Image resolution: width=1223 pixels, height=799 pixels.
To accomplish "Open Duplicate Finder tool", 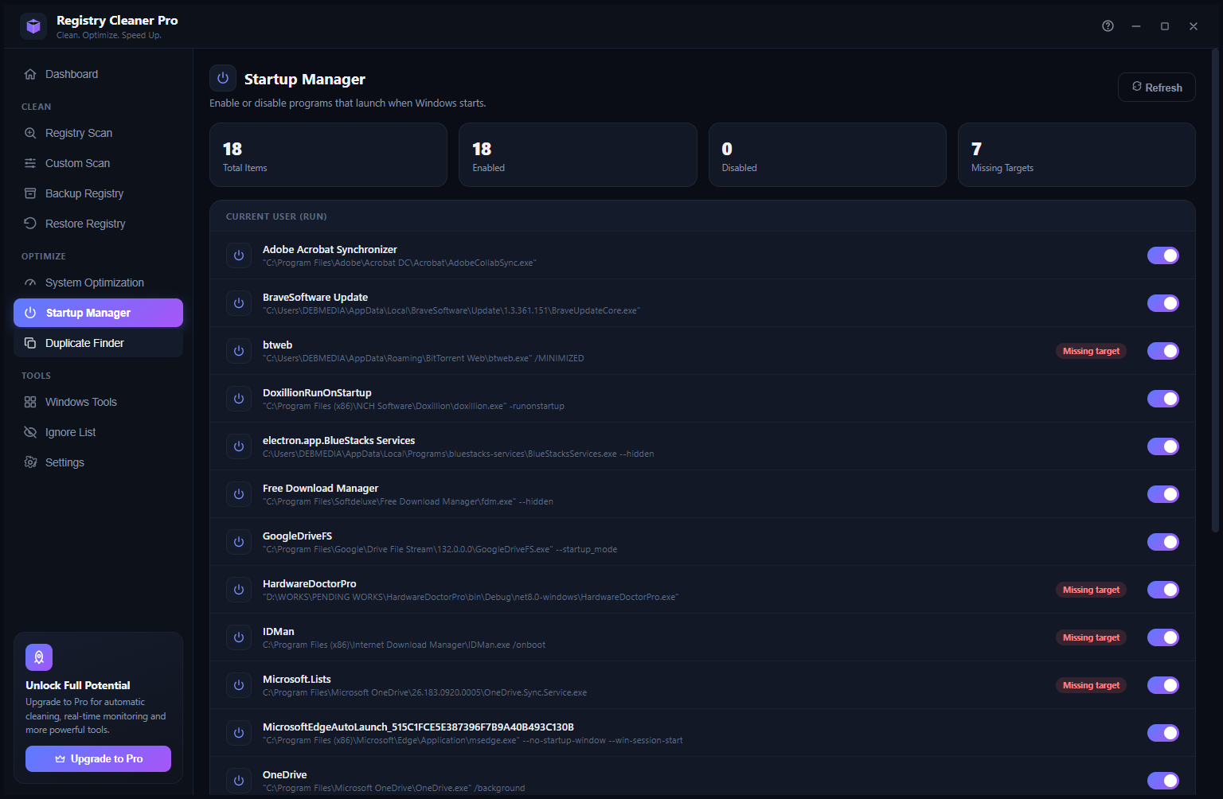I will point(98,343).
